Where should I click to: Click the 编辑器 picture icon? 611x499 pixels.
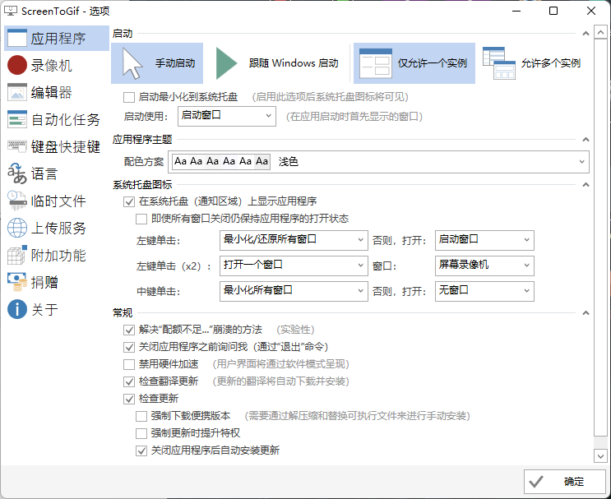point(17,92)
